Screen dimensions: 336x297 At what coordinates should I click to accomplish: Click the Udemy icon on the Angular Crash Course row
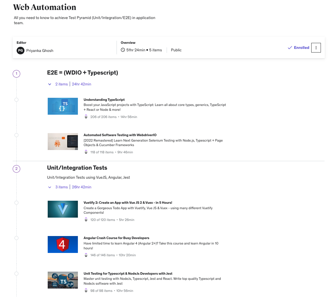pos(86,255)
